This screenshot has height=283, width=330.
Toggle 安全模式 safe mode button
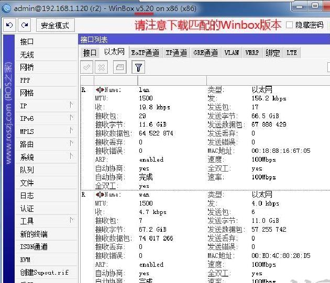coord(55,25)
